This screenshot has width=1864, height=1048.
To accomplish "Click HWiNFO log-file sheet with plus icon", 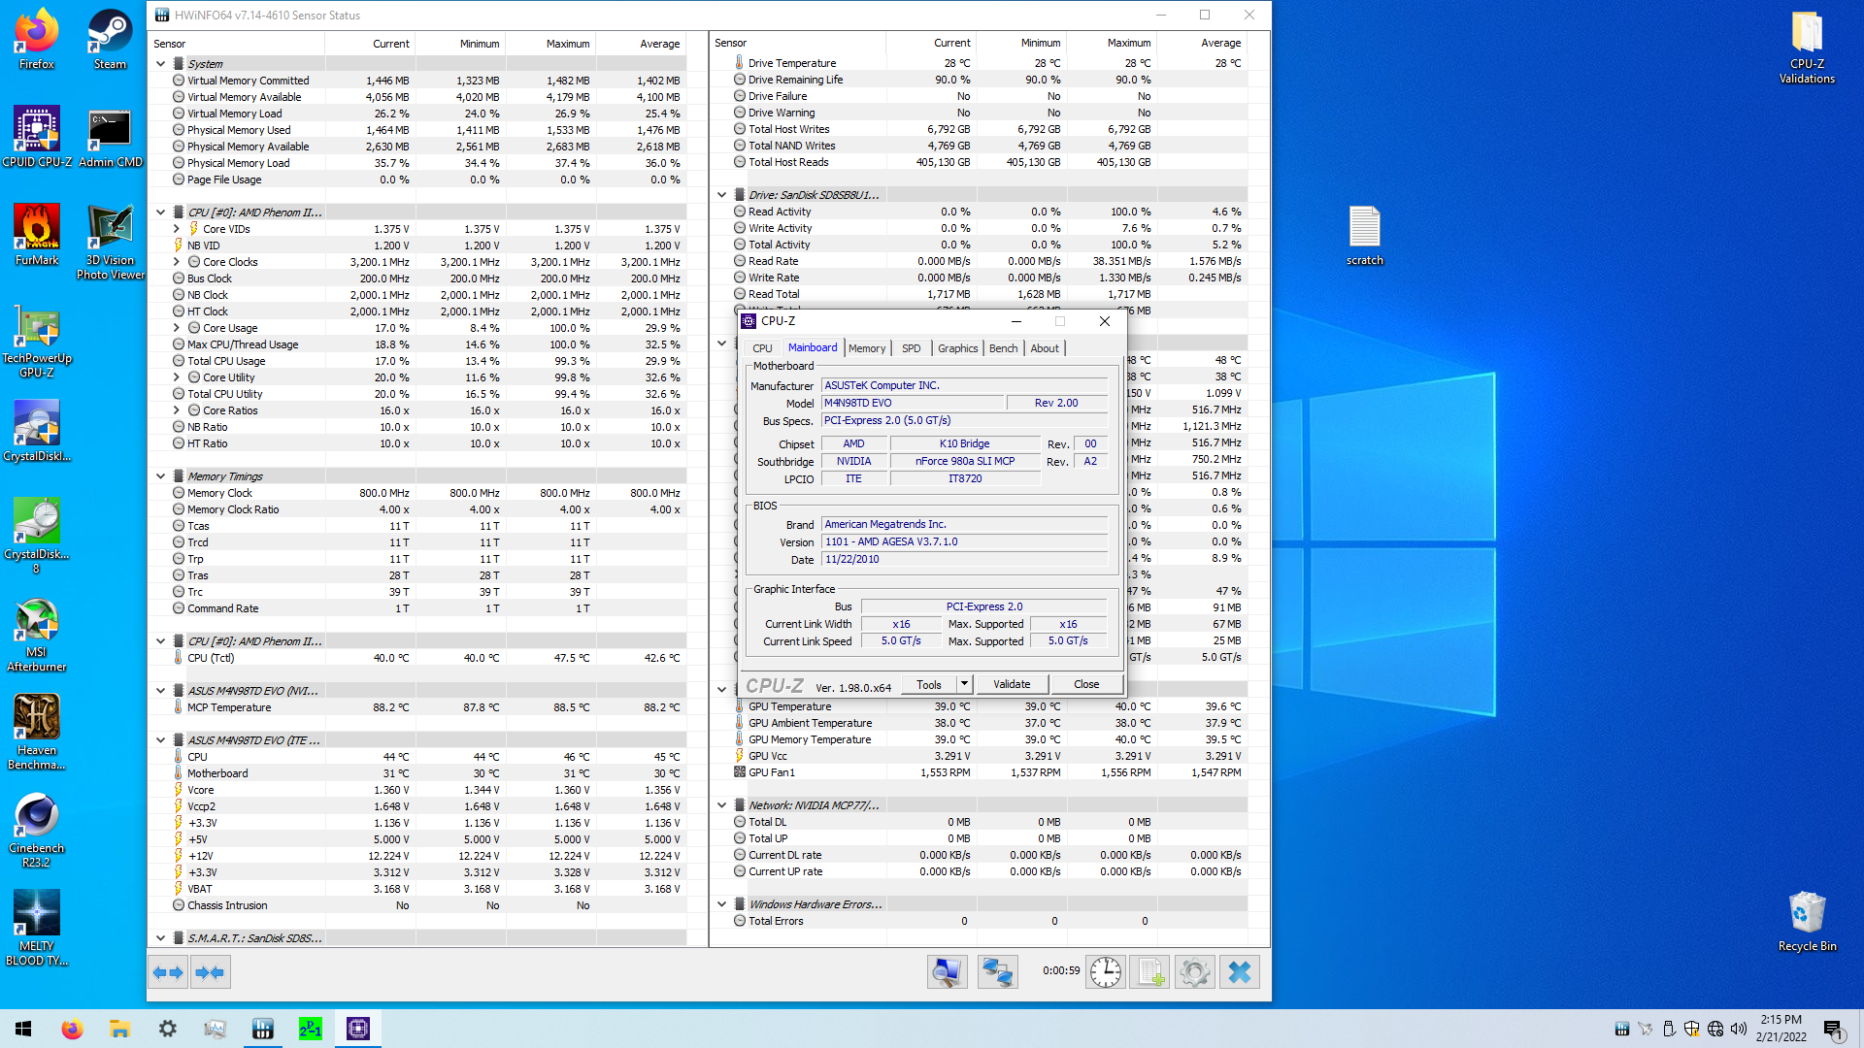I will pyautogui.click(x=1150, y=971).
